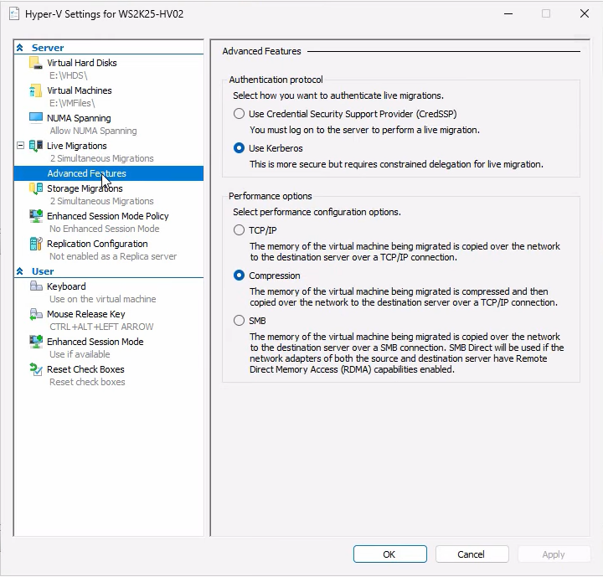Select Reset Check Boxes setting

tap(85, 369)
